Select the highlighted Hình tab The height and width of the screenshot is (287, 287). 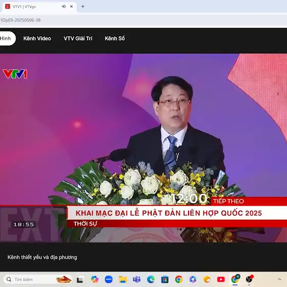click(7, 38)
